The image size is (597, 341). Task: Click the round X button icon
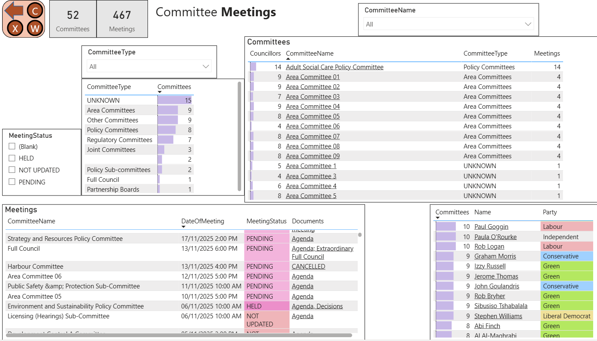(x=15, y=29)
